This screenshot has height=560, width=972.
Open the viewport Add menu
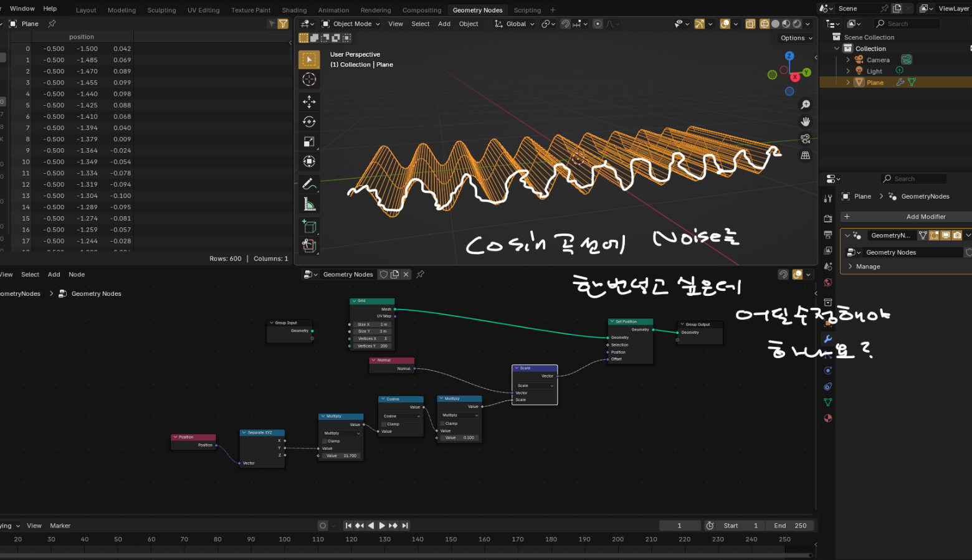click(444, 24)
